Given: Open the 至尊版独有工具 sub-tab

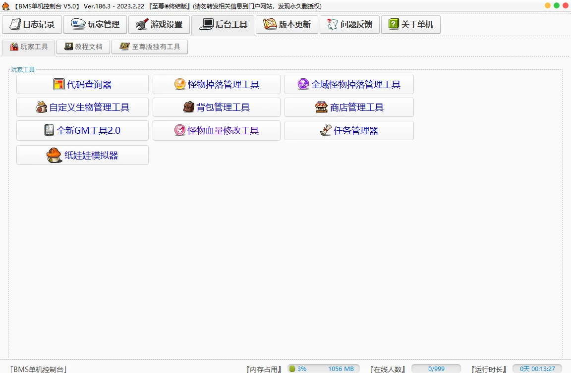Looking at the screenshot, I should click(x=150, y=47).
